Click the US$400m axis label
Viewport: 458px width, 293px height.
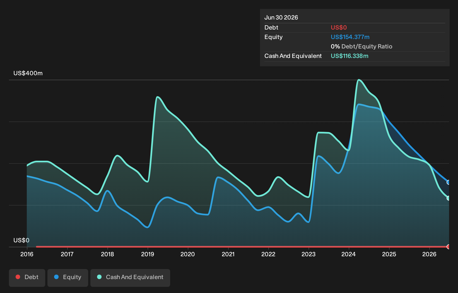[x=28, y=73]
